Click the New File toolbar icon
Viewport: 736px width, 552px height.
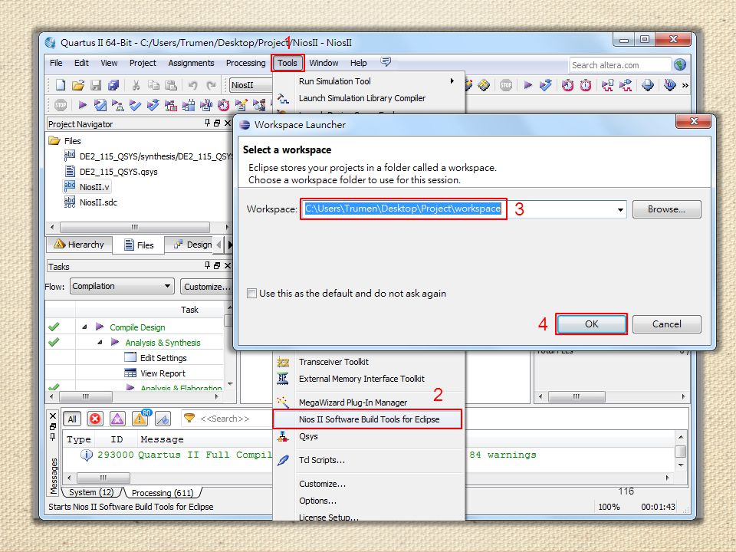61,85
